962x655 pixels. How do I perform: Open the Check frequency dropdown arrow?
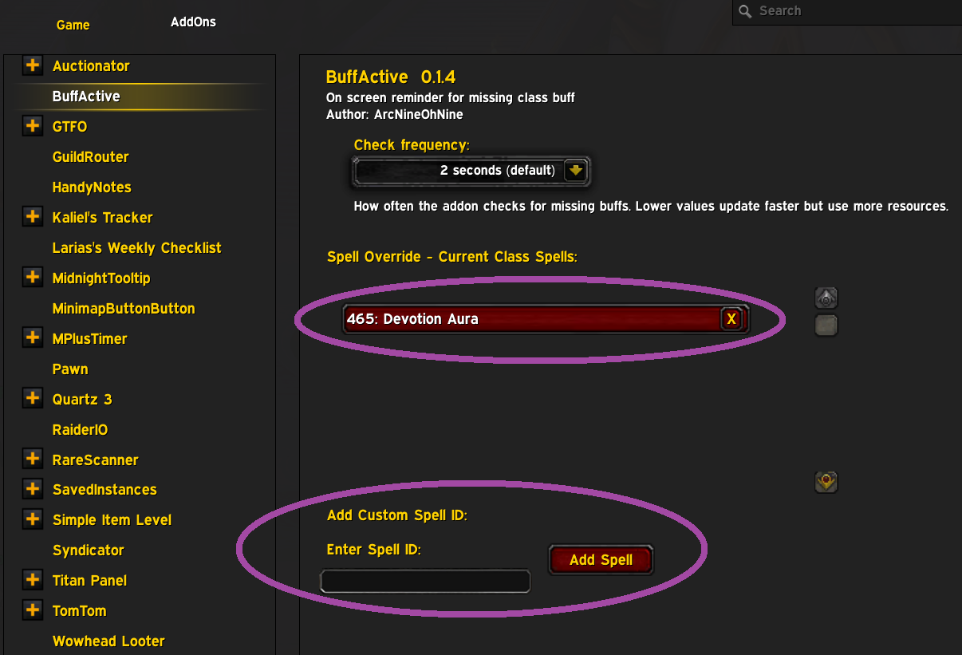click(x=575, y=170)
